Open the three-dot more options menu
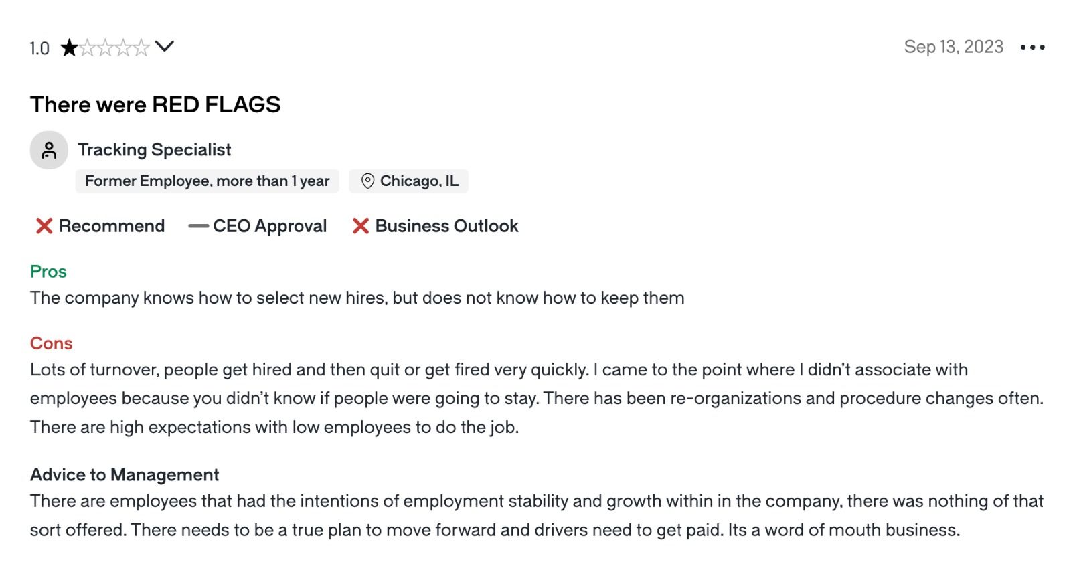The image size is (1071, 562). click(x=1032, y=48)
